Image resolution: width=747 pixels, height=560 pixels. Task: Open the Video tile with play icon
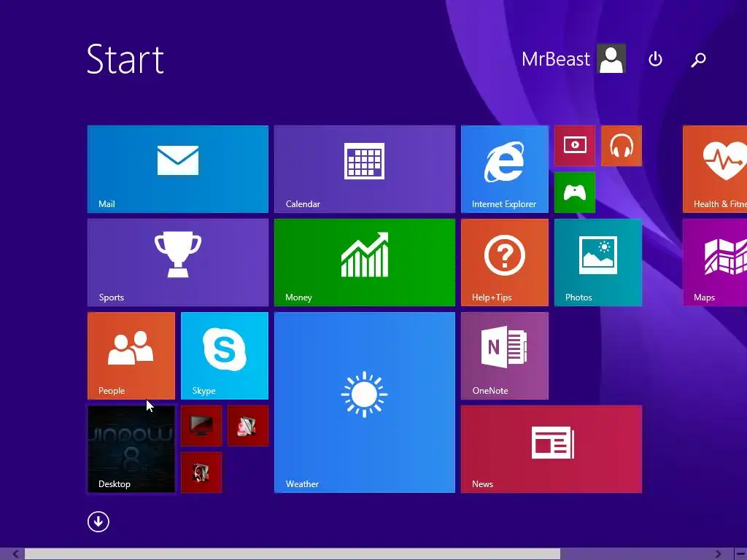[575, 146]
